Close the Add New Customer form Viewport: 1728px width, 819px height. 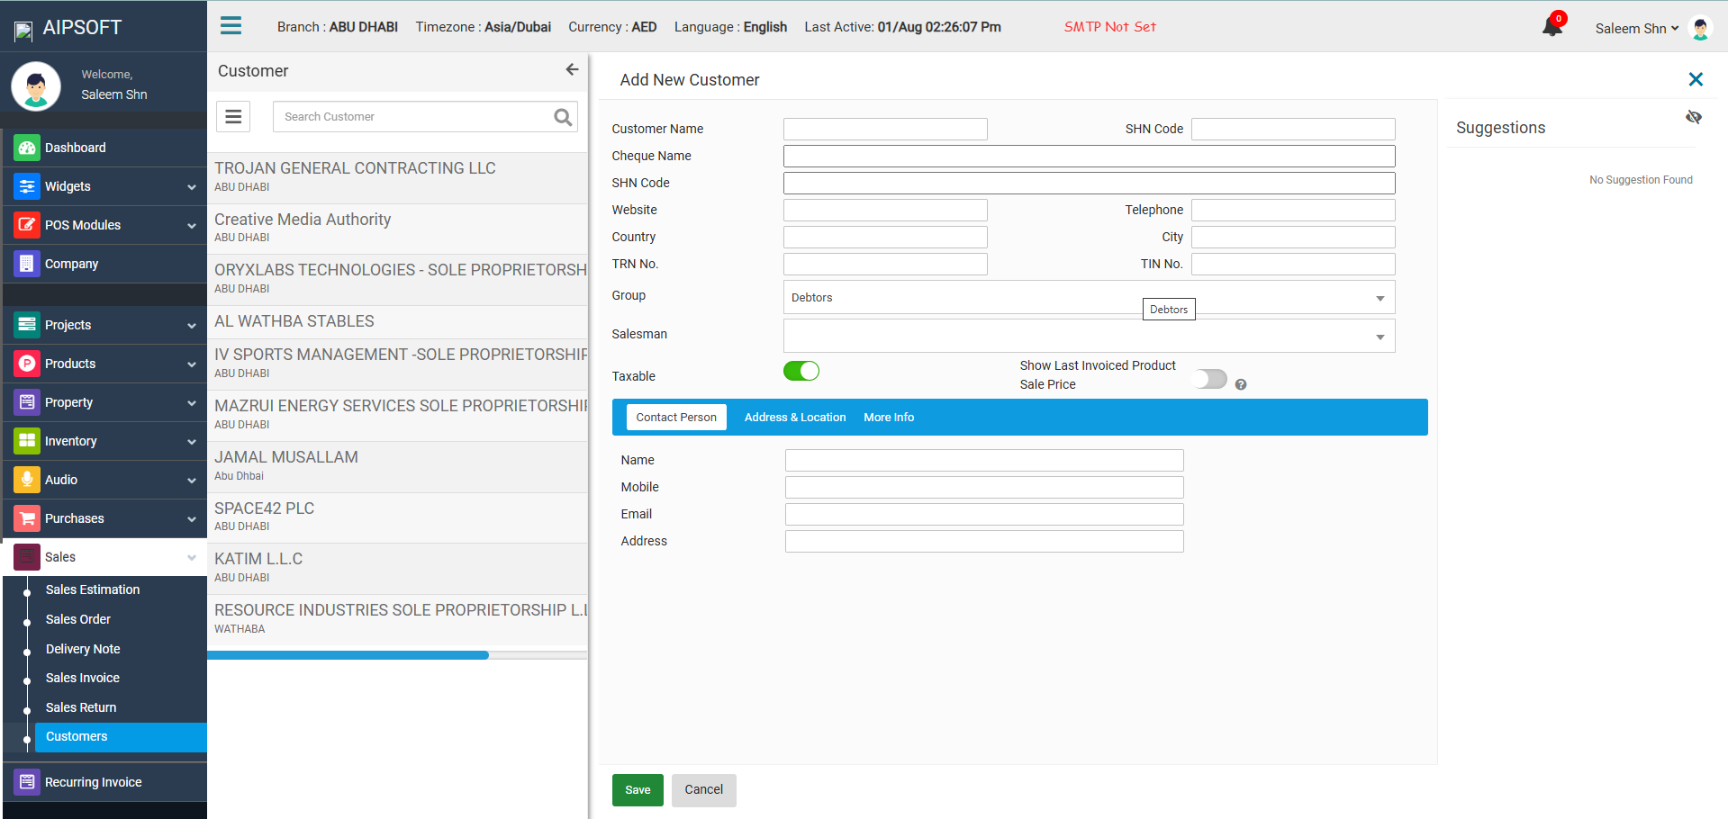click(1696, 79)
